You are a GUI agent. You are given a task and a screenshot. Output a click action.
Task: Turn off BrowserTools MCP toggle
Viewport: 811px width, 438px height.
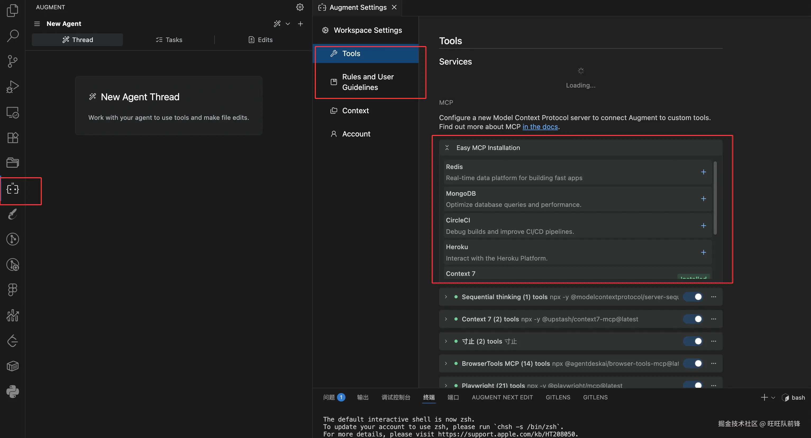pos(693,363)
